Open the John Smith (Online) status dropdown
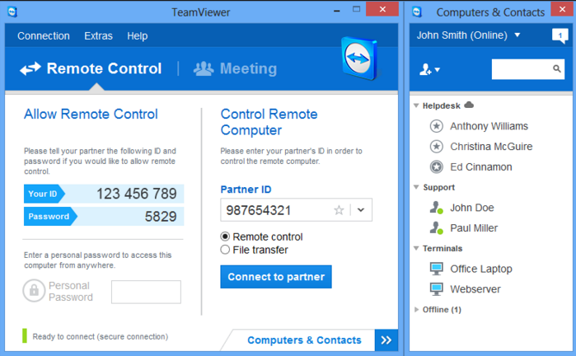Screen dimensions: 576x356 517,35
